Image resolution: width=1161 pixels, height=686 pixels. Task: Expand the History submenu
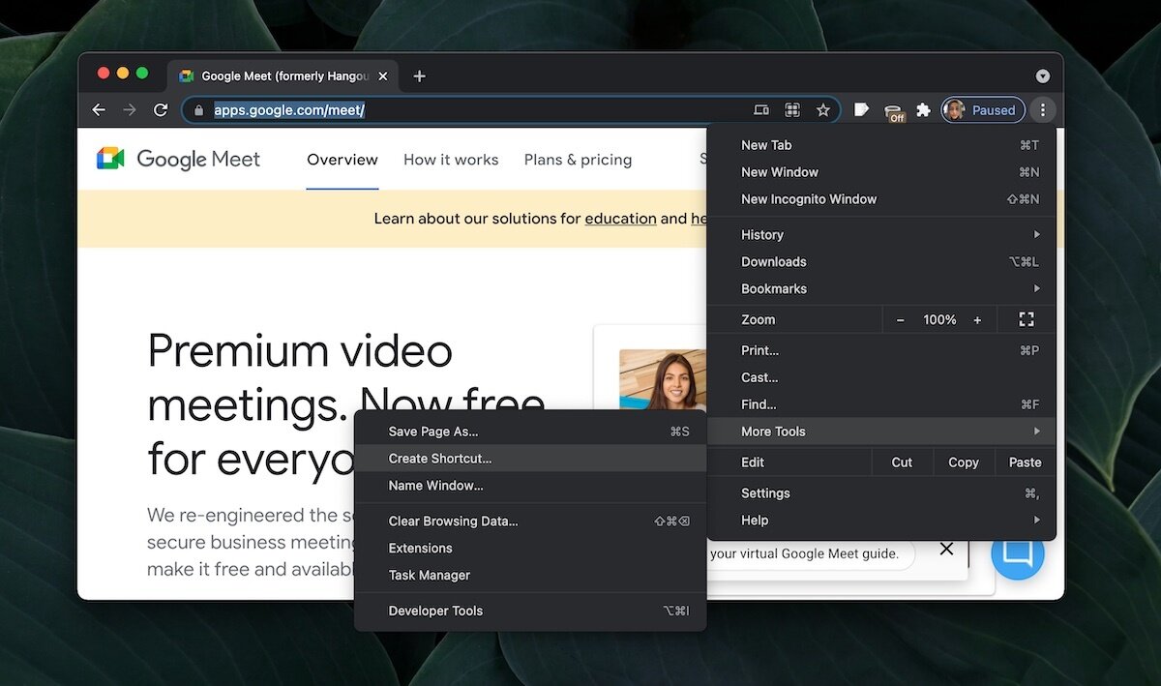point(761,234)
